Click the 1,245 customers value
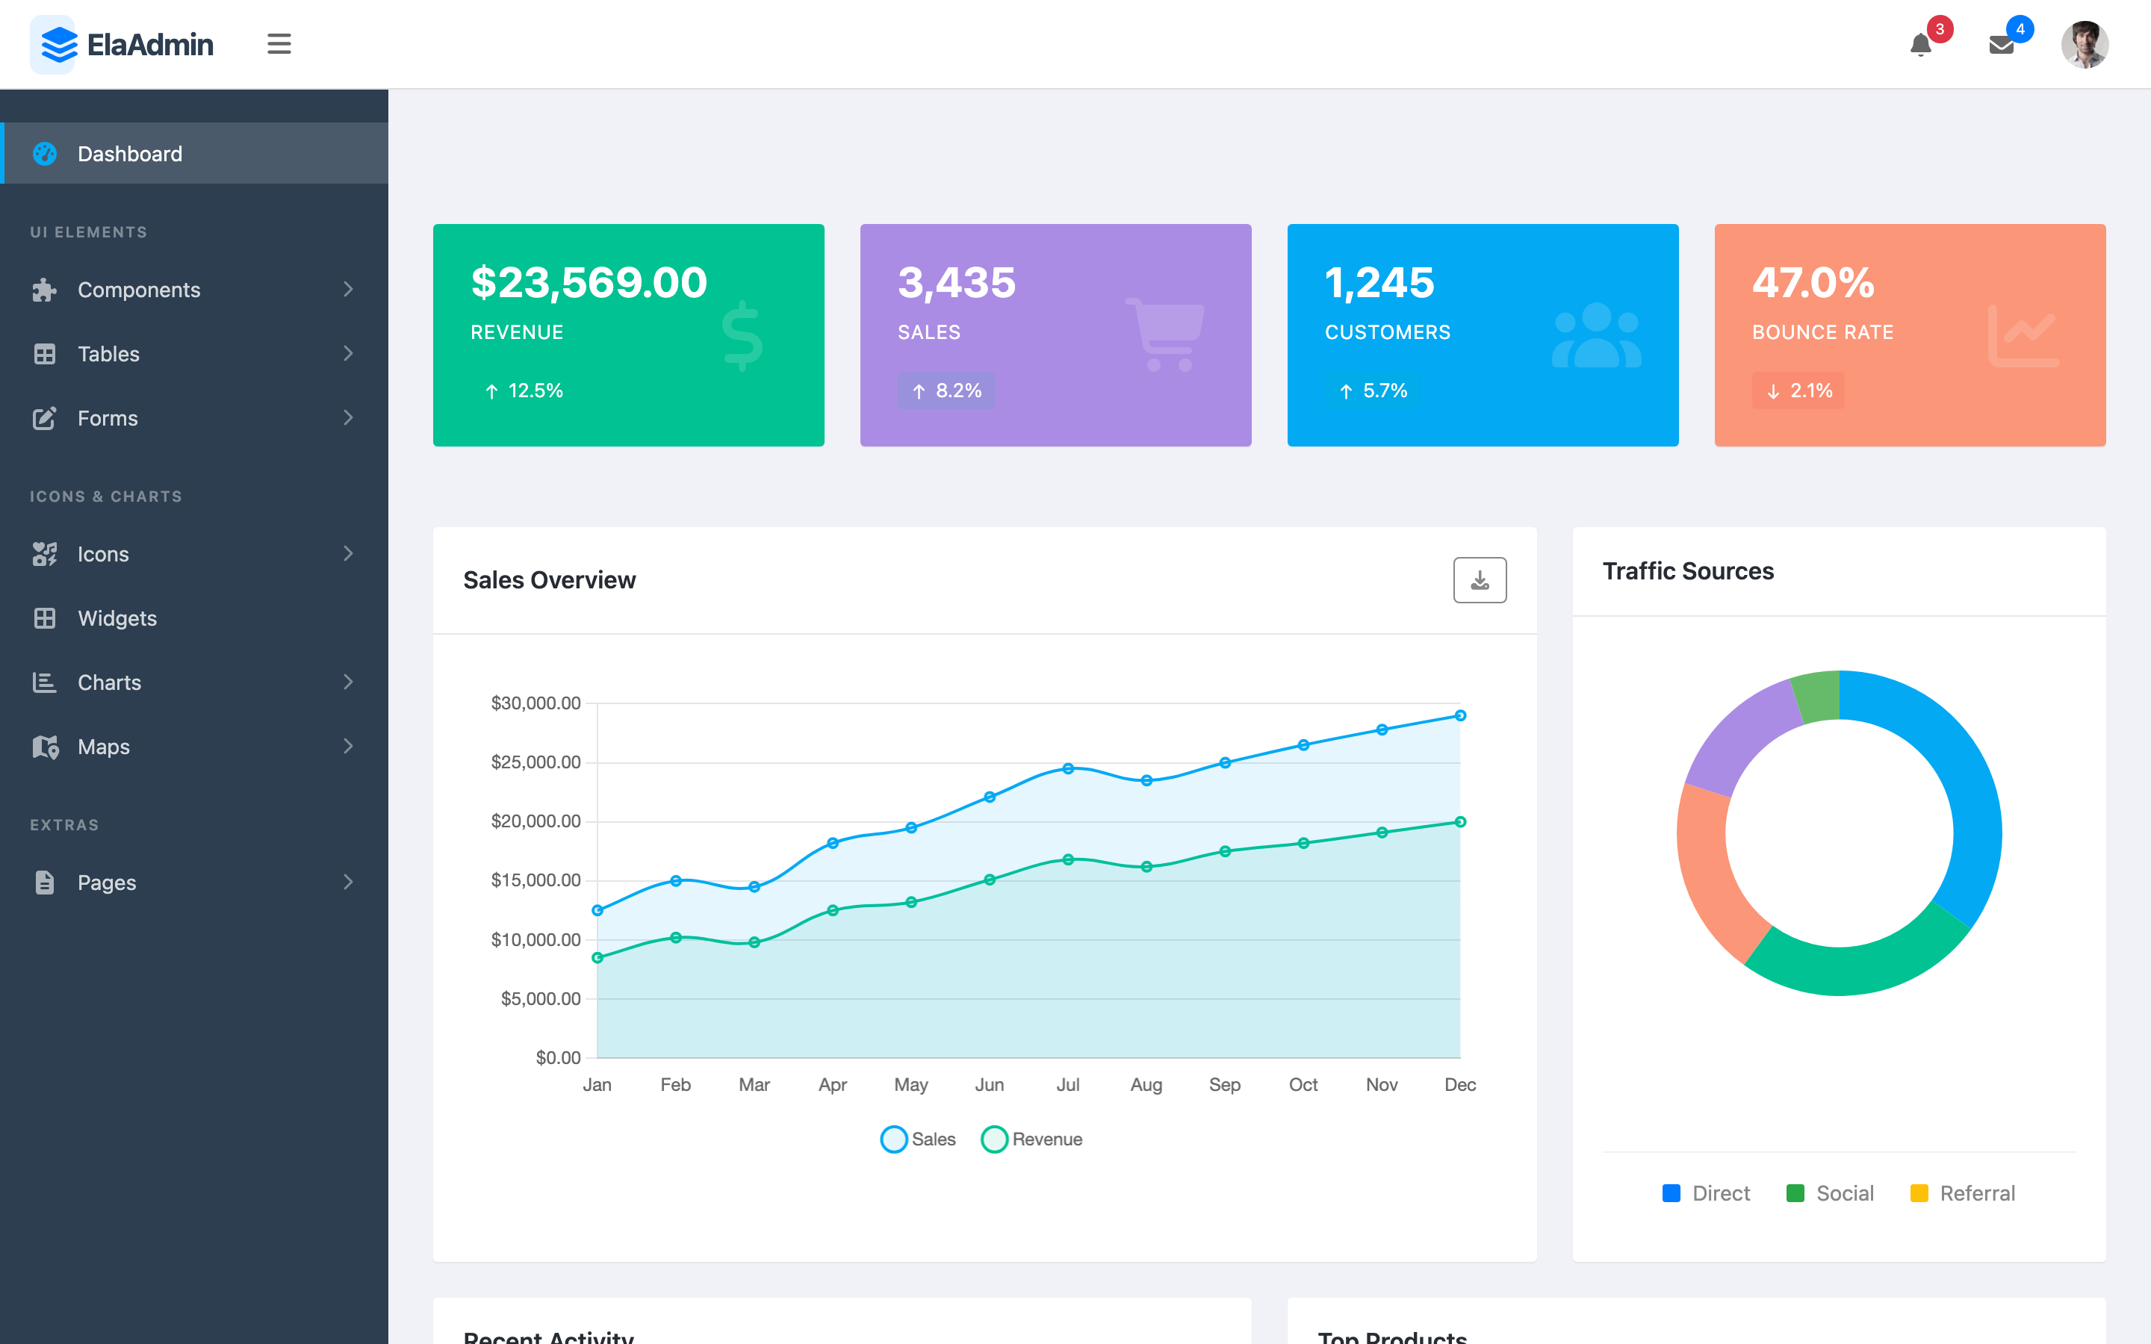This screenshot has height=1344, width=2151. point(1379,283)
